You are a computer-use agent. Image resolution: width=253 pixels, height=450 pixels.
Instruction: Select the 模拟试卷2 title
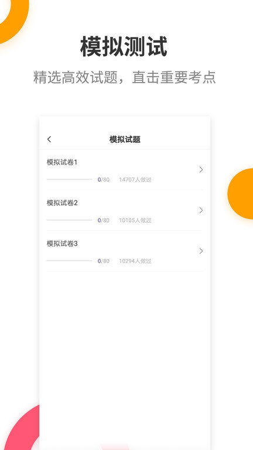point(62,203)
